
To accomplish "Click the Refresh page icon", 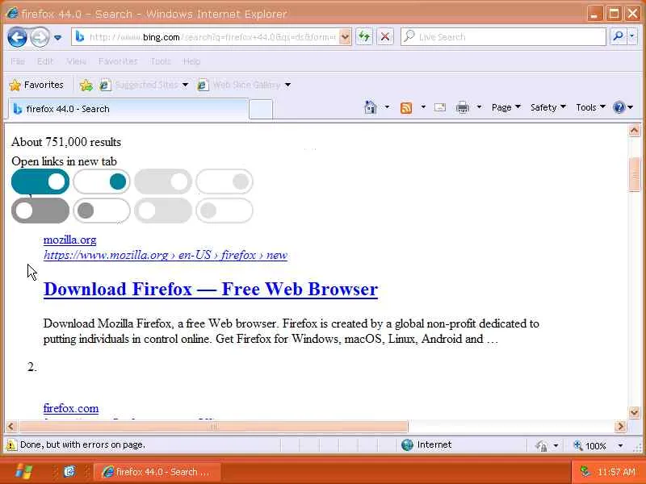I will (364, 37).
